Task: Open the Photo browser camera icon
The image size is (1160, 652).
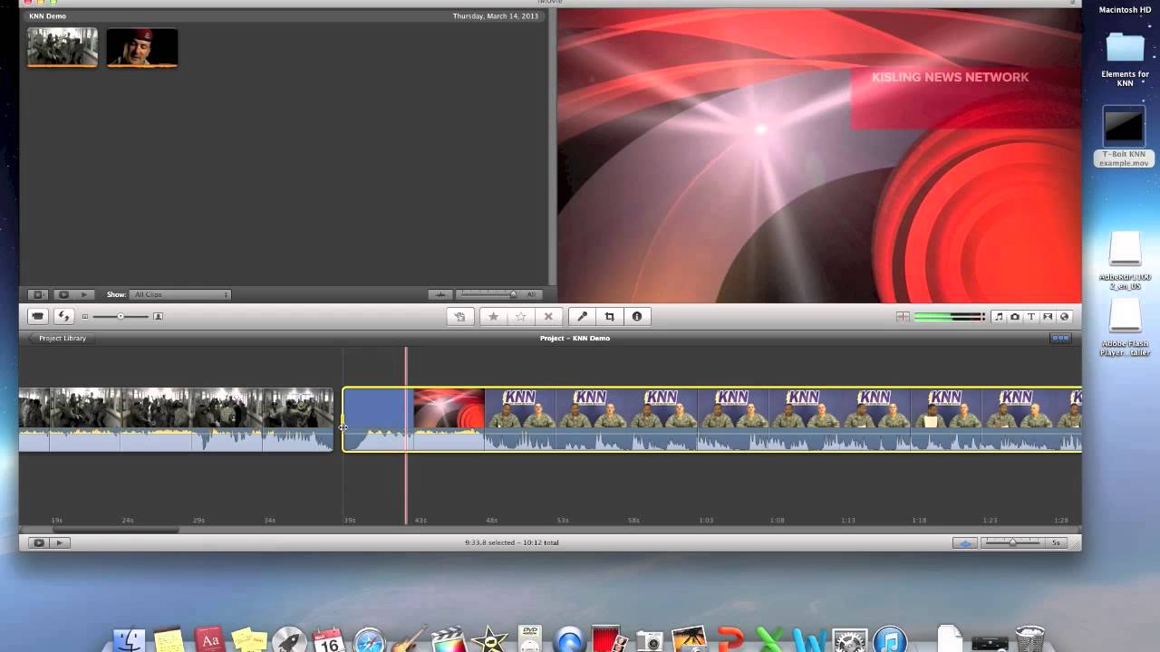Action: click(x=1014, y=316)
